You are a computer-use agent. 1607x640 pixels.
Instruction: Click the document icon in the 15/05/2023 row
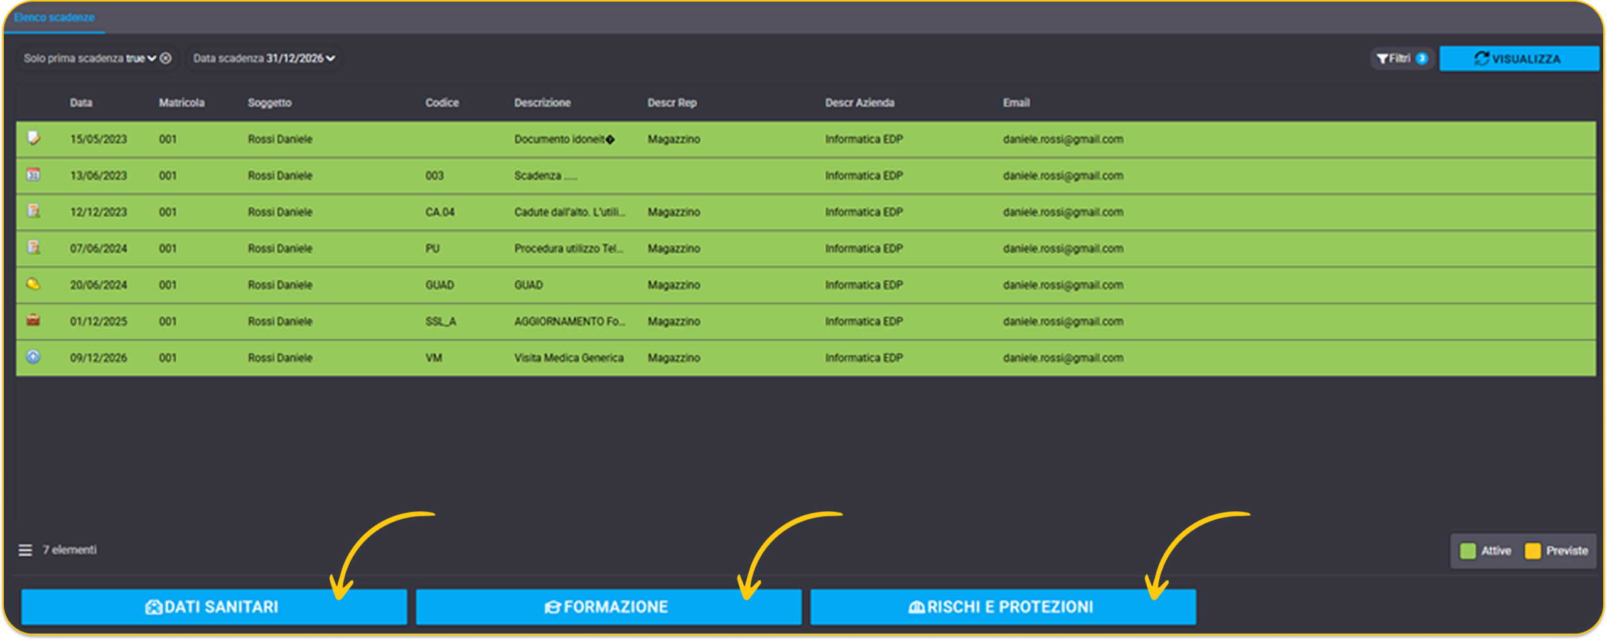[x=33, y=138]
